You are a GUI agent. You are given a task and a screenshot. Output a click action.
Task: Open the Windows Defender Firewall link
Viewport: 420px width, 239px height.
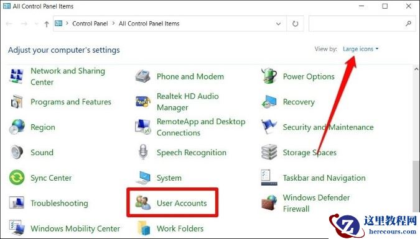[x=316, y=203]
